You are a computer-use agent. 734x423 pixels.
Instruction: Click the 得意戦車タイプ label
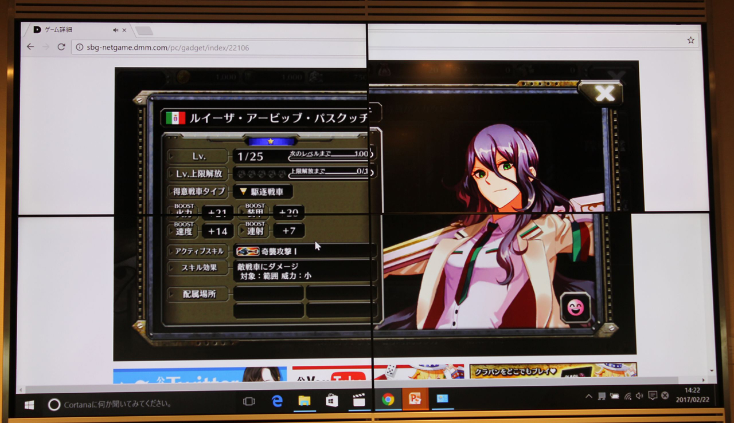point(199,192)
